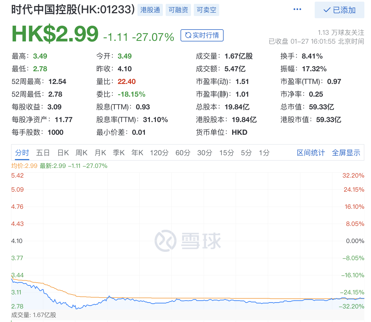371x322 pixels.
Task: Click the 最低 value 2.78
Action: tap(40, 69)
